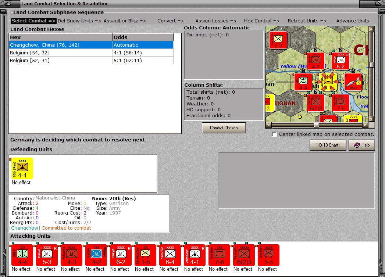Click the Combat Chosen button
This screenshot has height=277, width=385.
click(x=224, y=128)
